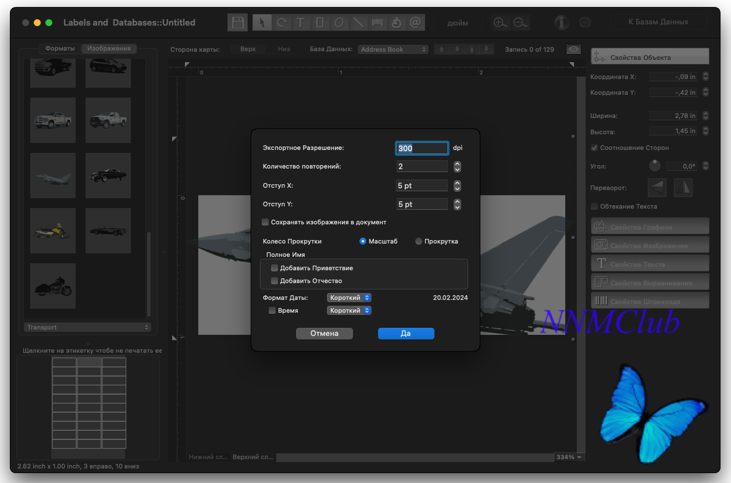Click the image list vertical scrollbar
This screenshot has height=483, width=731.
[x=149, y=273]
